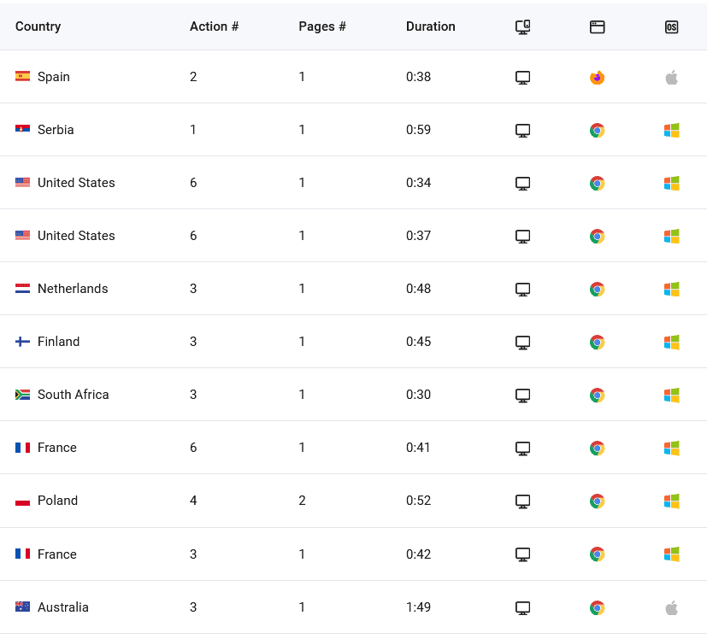Click the Apple OS icon in Australia row
This screenshot has width=707, height=639.
point(671,607)
